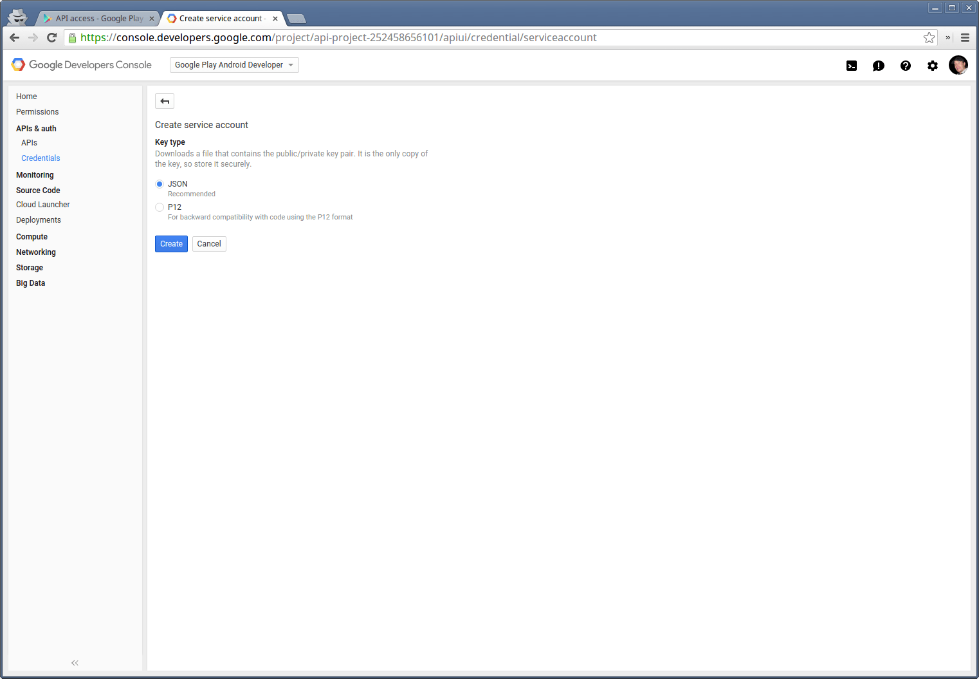This screenshot has width=979, height=679.
Task: Reload the page using the refresh icon
Action: coord(52,38)
